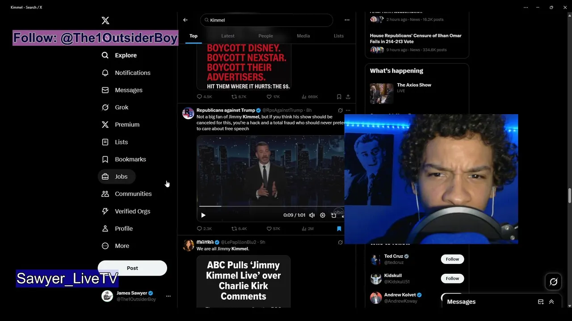Screen dimensions: 572x321
Task: Open Notifications in the sidebar
Action: click(x=126, y=73)
